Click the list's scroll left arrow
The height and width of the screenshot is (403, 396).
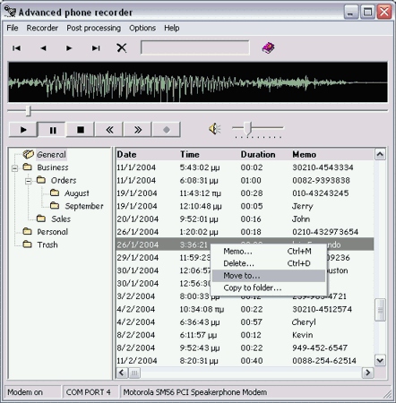122,373
